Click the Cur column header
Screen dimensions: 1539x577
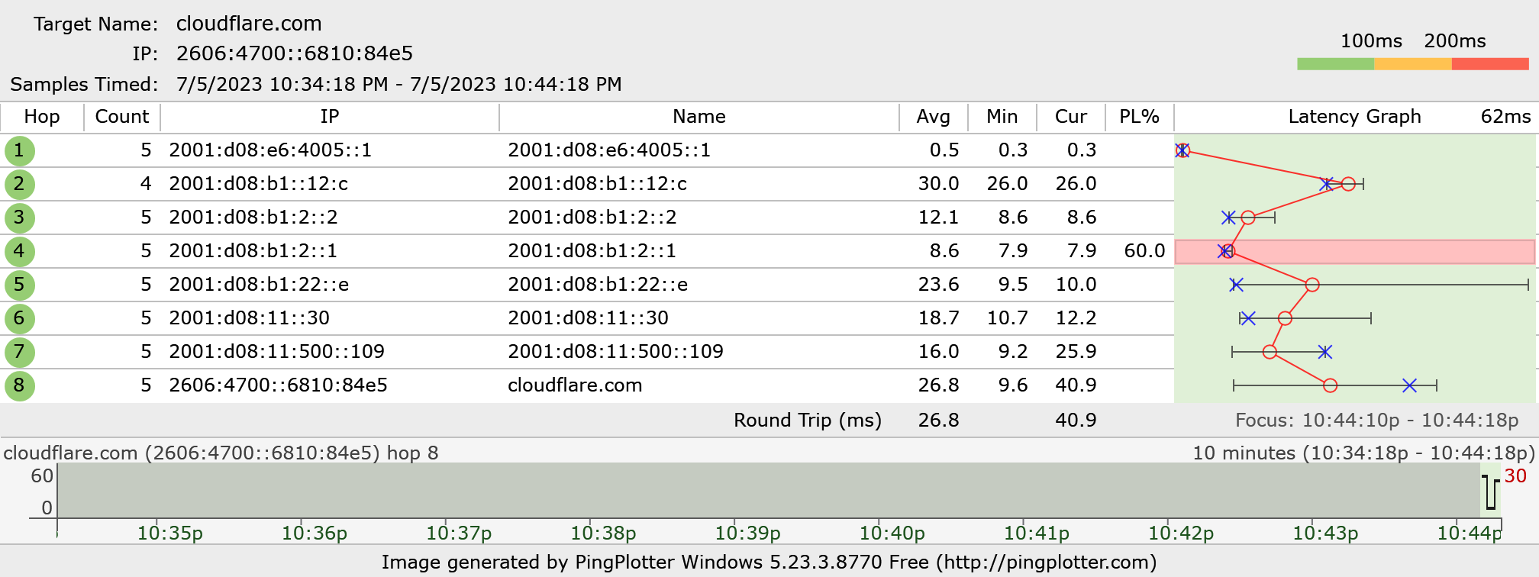[x=1071, y=117]
